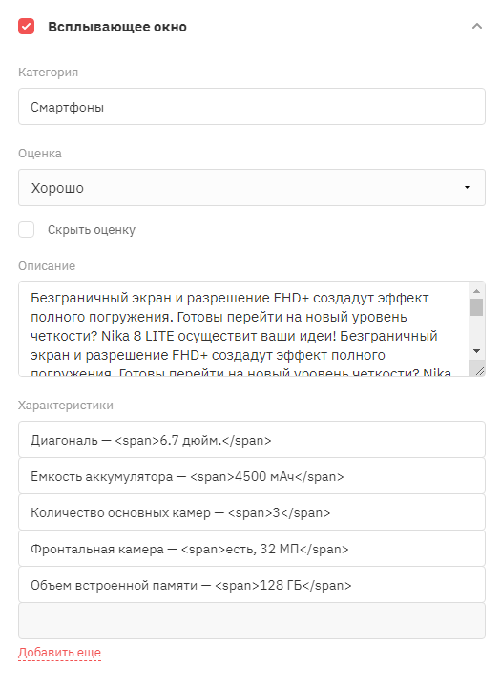Click the textarea resize handle corner

(x=479, y=371)
